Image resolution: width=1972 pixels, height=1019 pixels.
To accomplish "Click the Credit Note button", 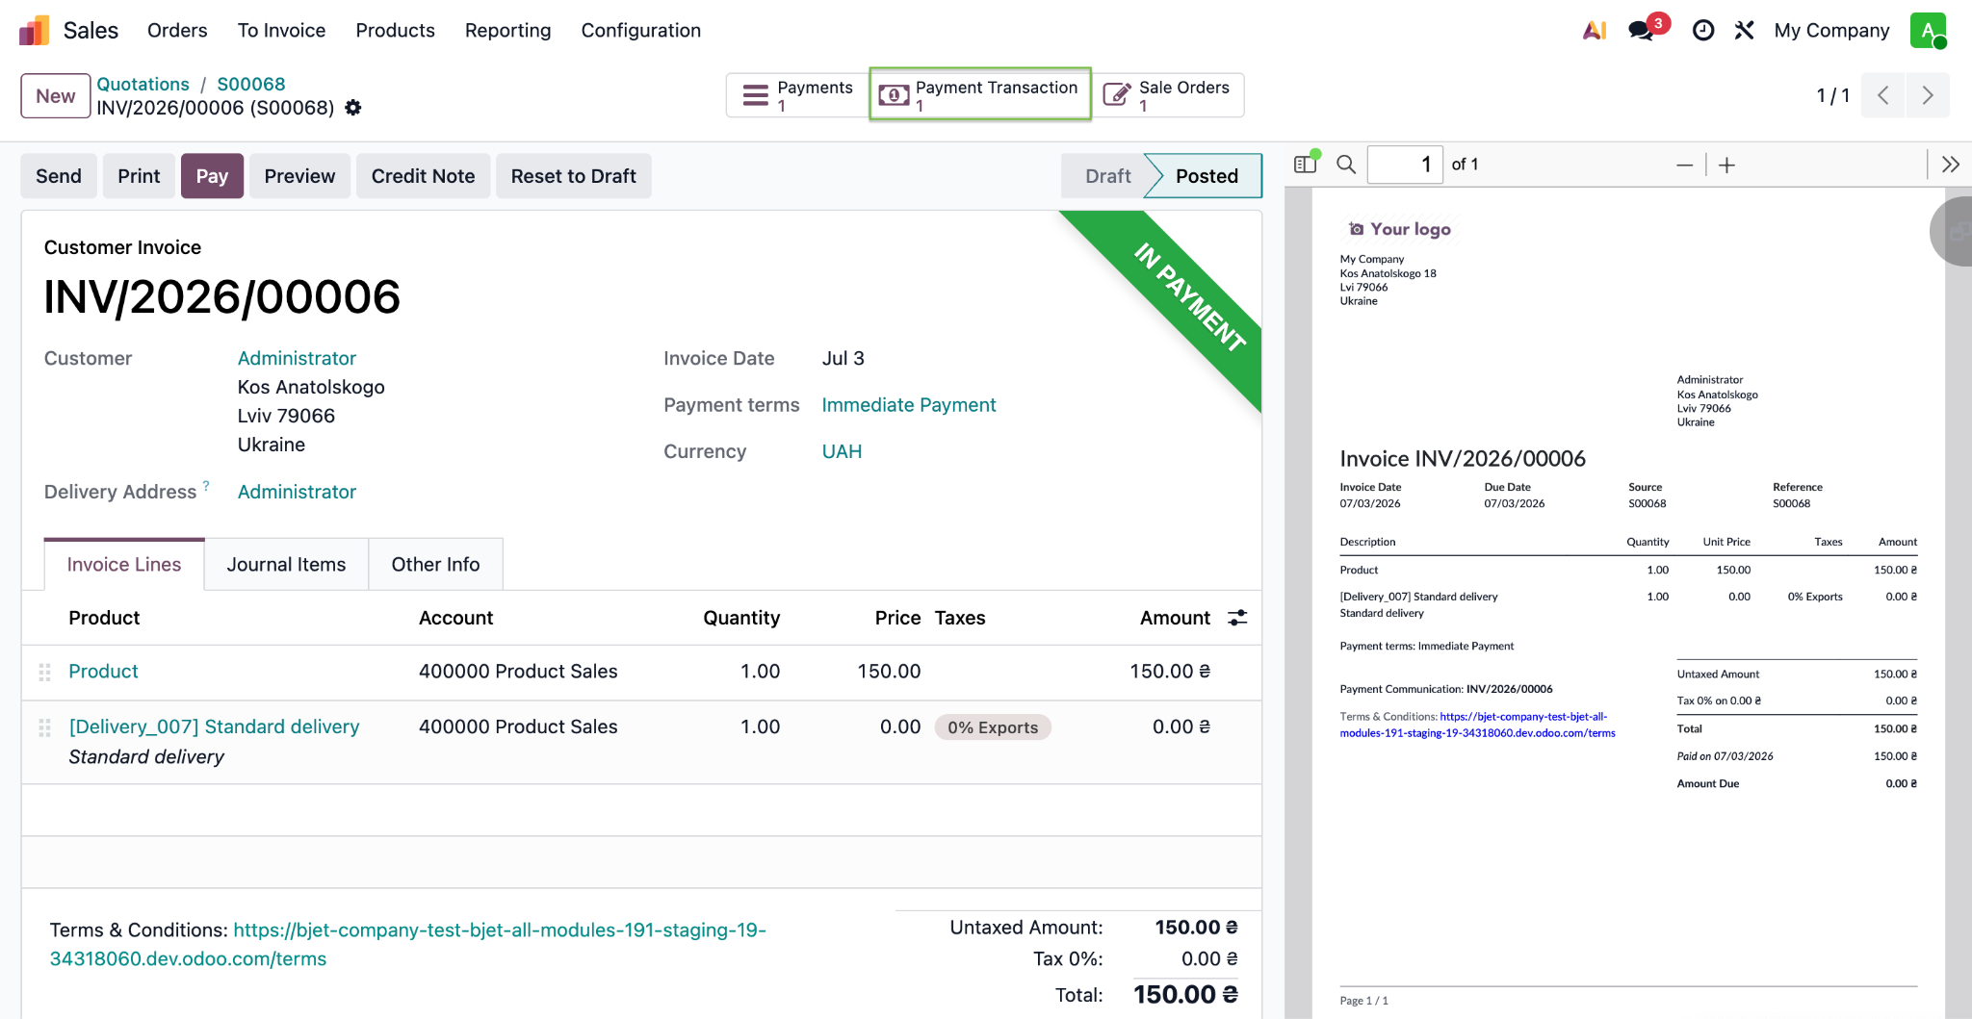I will (423, 176).
